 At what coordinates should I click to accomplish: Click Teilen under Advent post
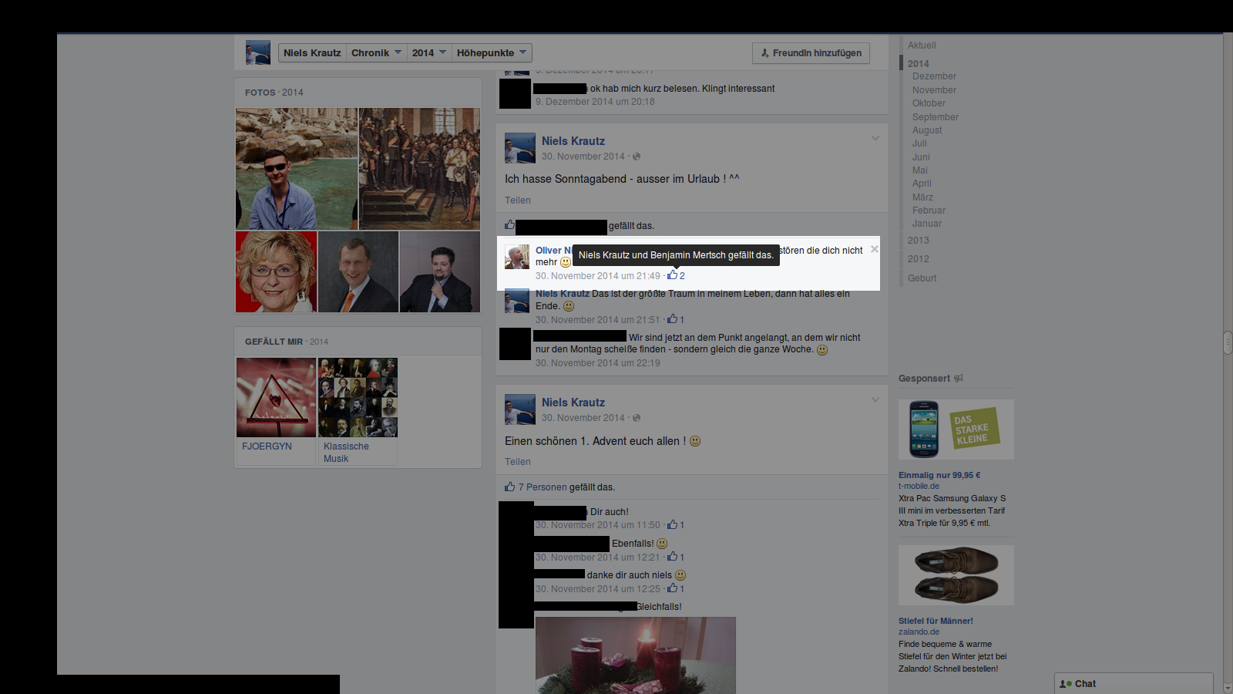coord(518,462)
